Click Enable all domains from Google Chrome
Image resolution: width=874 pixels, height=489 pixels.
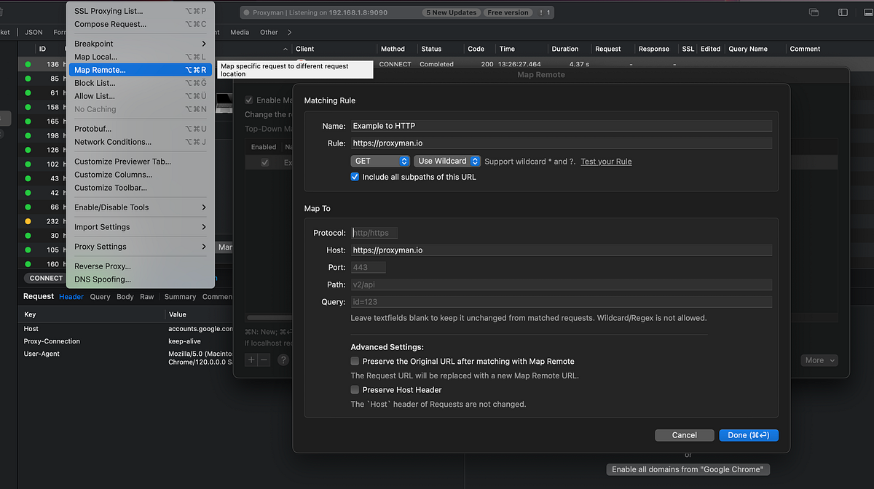(688, 469)
